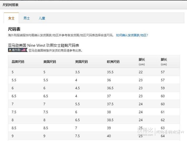Click European size 35.5 cell
This screenshot has width=187, height=141.
tap(110, 72)
